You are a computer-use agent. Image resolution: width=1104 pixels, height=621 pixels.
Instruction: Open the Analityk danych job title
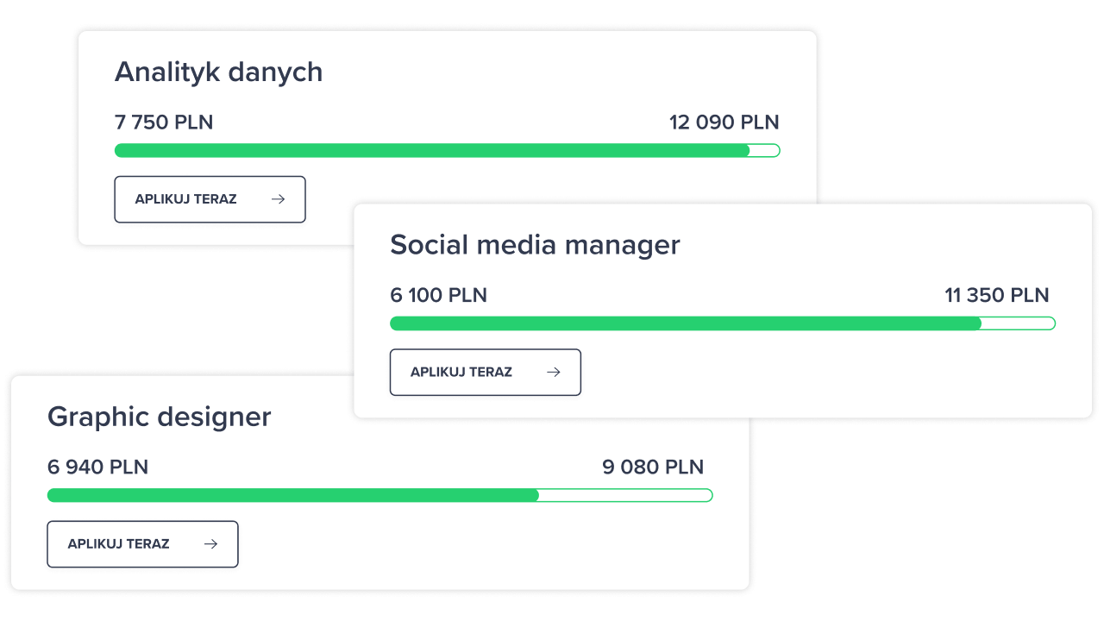(x=218, y=72)
